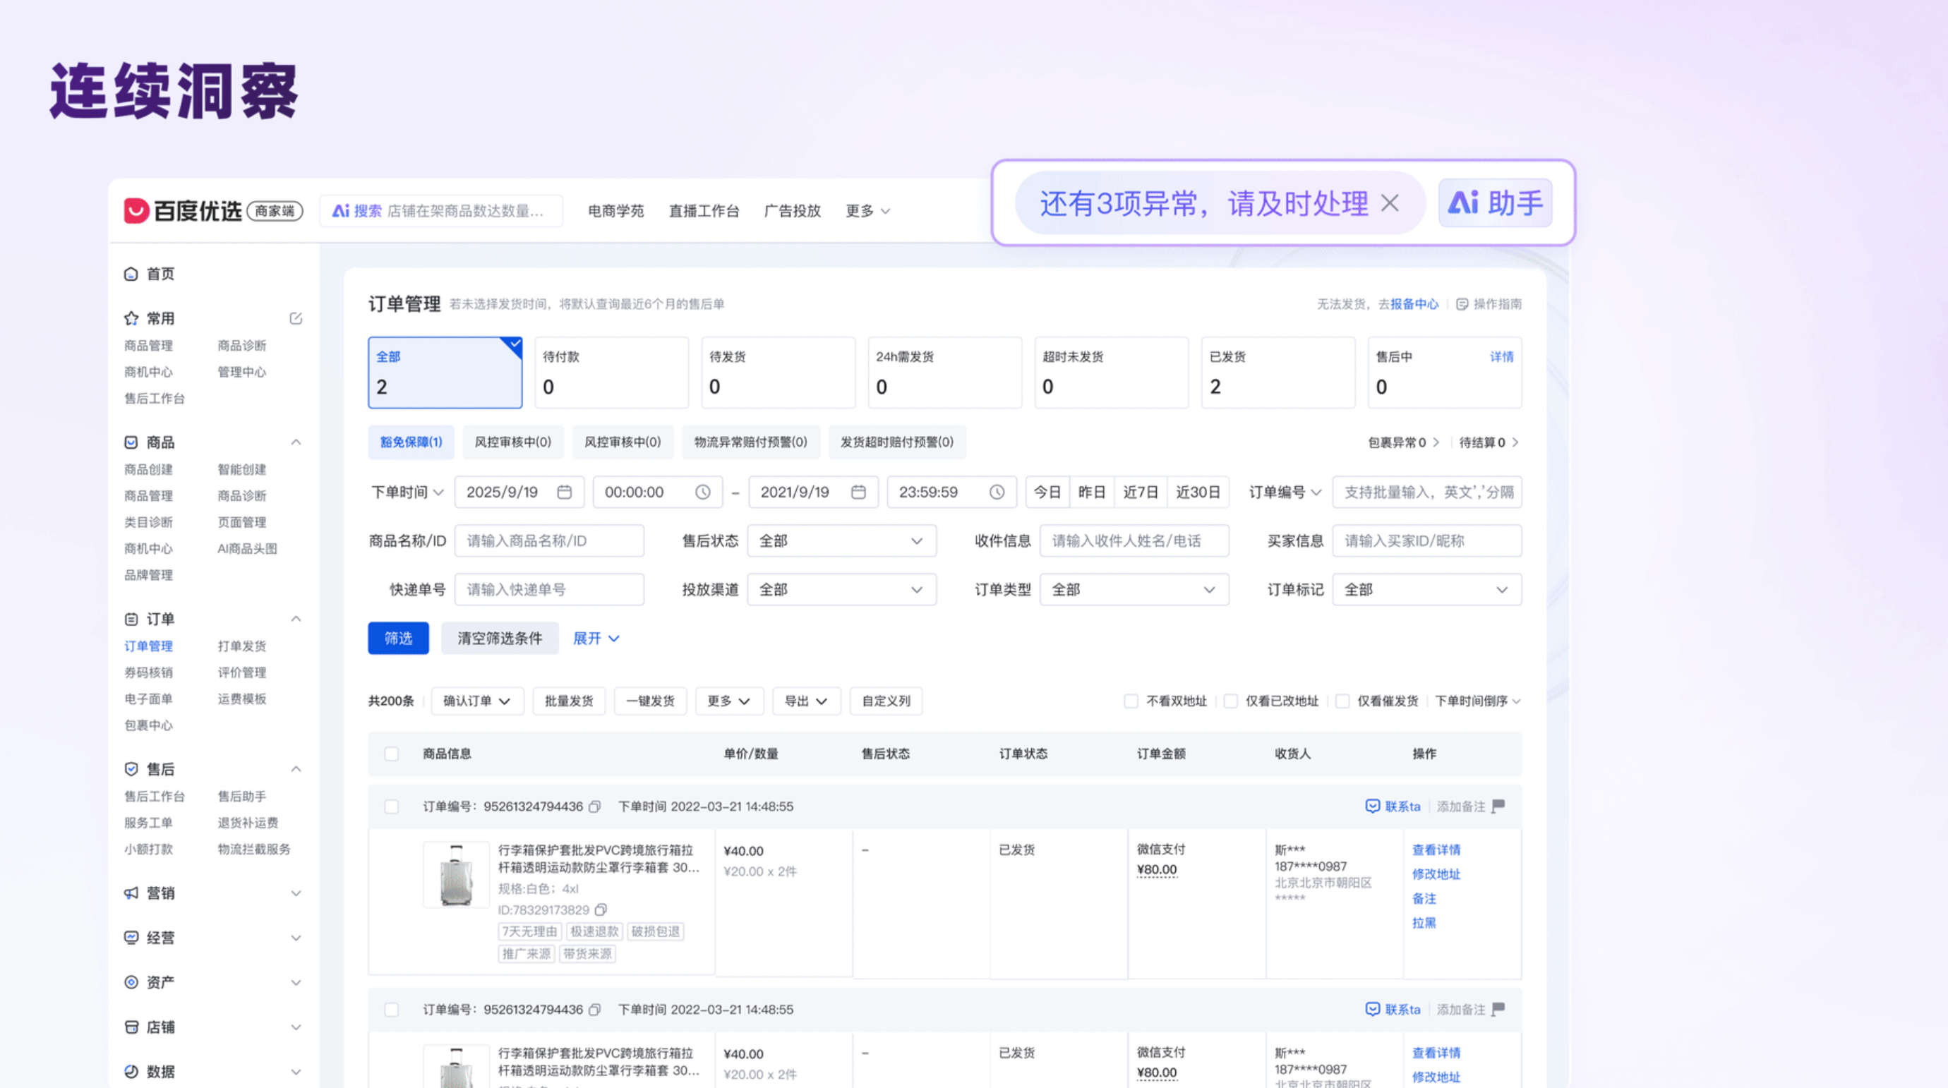The image size is (1948, 1088).
Task: Click flag icon on first order row
Action: pos(1498,806)
